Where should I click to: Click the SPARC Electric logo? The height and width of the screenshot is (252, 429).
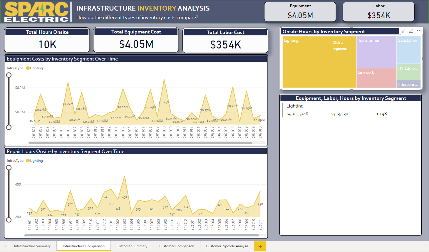coord(37,12)
